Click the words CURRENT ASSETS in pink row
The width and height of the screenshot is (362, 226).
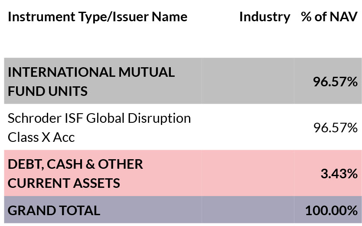(x=64, y=183)
